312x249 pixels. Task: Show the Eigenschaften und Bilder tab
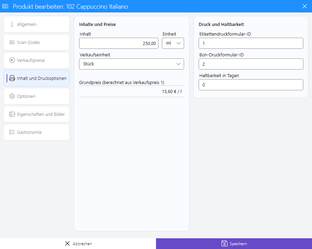[x=37, y=114]
